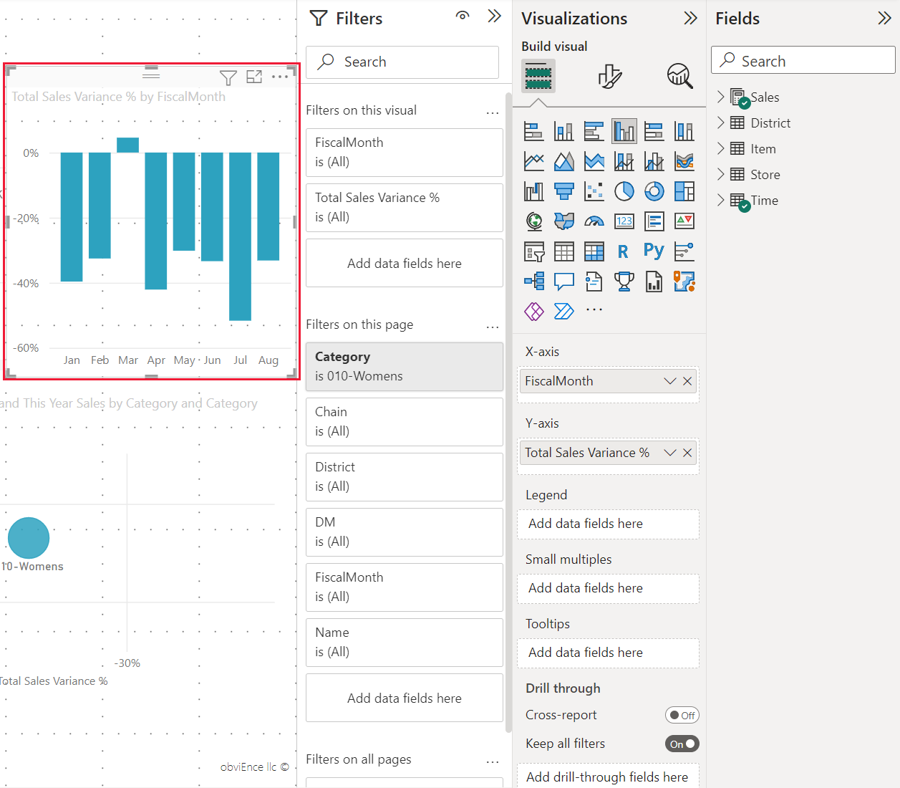
Task: Open the Category is 010-Womens filter card
Action: (x=405, y=367)
